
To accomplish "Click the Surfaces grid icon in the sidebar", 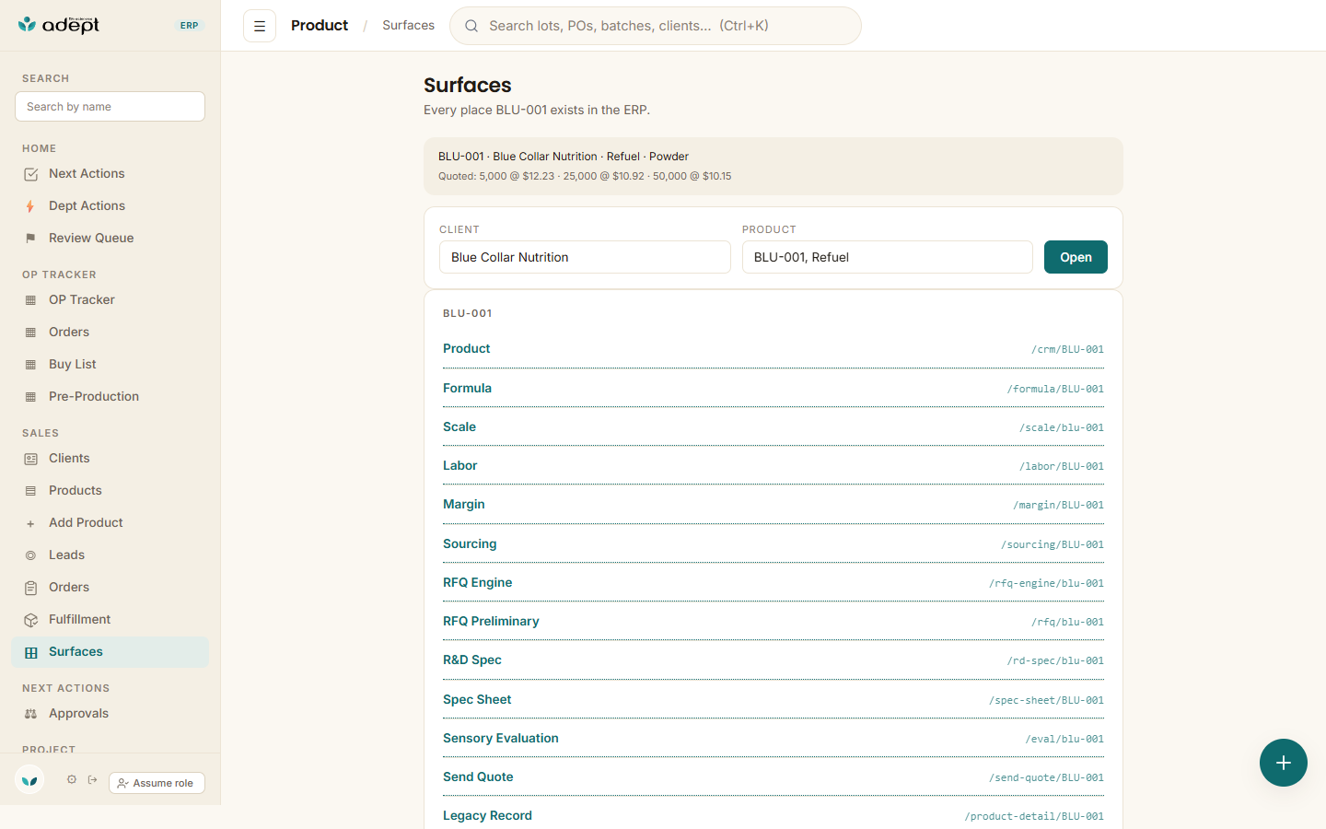I will pyautogui.click(x=30, y=652).
